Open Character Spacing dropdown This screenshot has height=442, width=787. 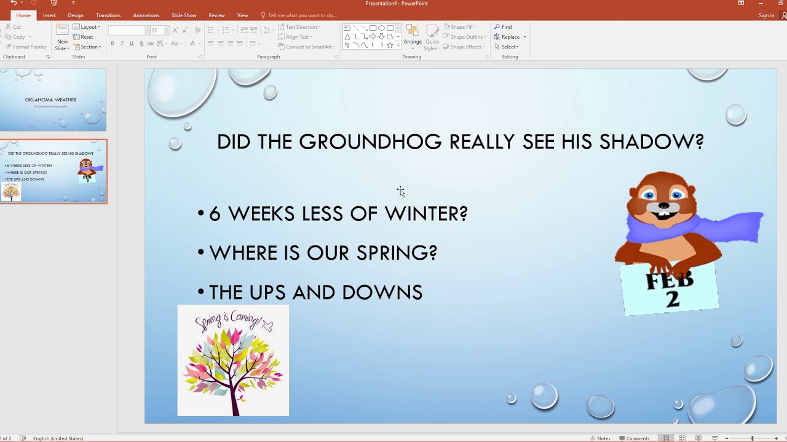[162, 44]
